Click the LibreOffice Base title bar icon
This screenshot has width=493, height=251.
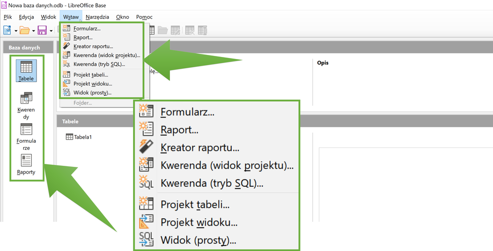pyautogui.click(x=4, y=5)
